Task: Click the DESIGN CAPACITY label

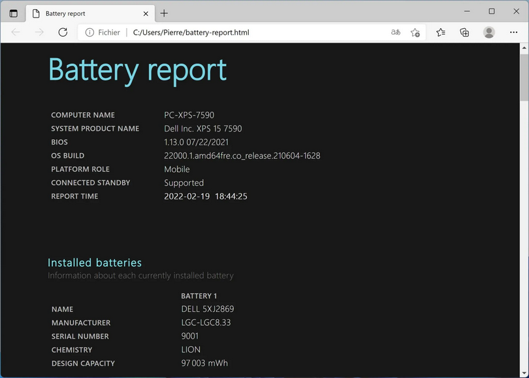Action: [x=83, y=364]
